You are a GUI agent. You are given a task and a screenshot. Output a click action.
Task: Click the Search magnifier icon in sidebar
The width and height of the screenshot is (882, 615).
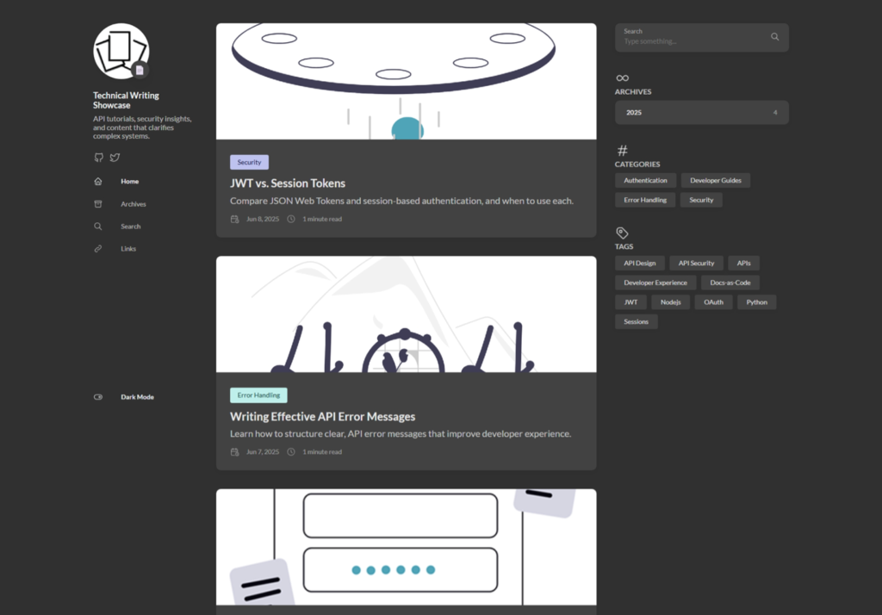tap(98, 227)
